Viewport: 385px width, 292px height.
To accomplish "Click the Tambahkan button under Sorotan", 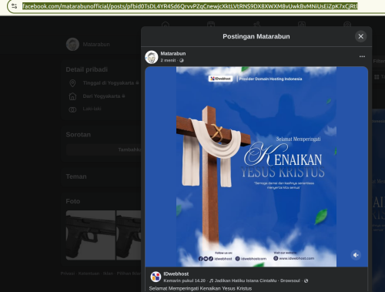I will coord(103,149).
